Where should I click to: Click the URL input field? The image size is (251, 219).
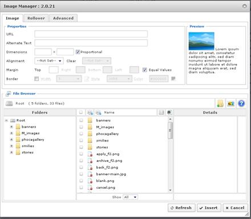[91, 34]
